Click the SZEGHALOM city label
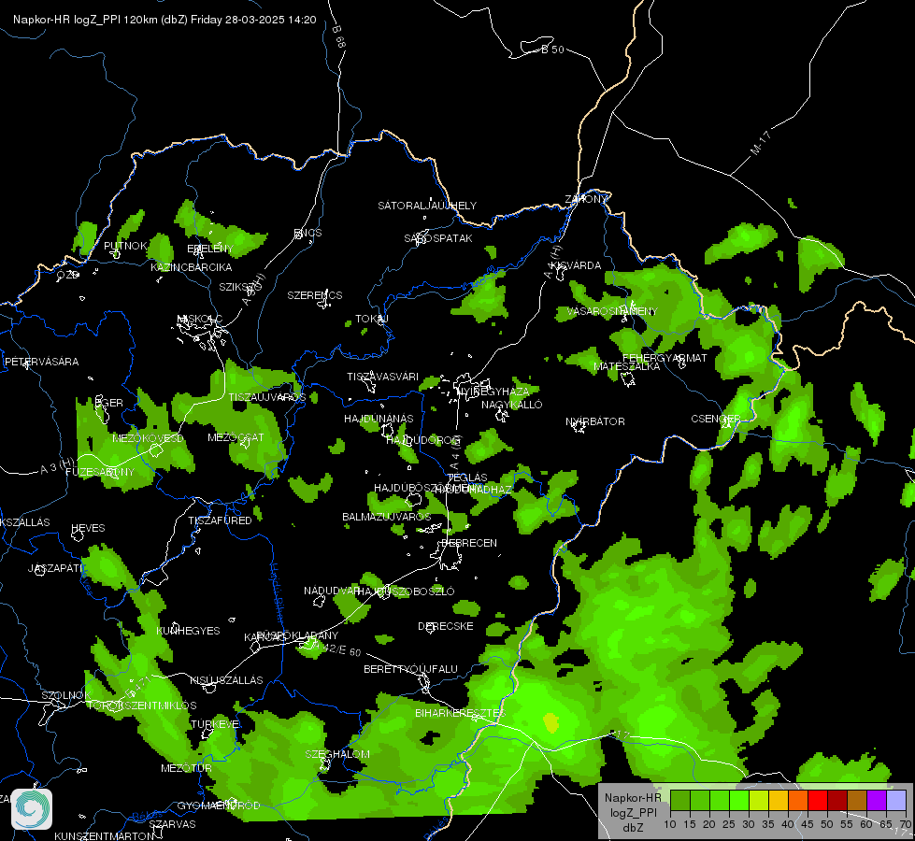915x841 pixels. point(337,754)
